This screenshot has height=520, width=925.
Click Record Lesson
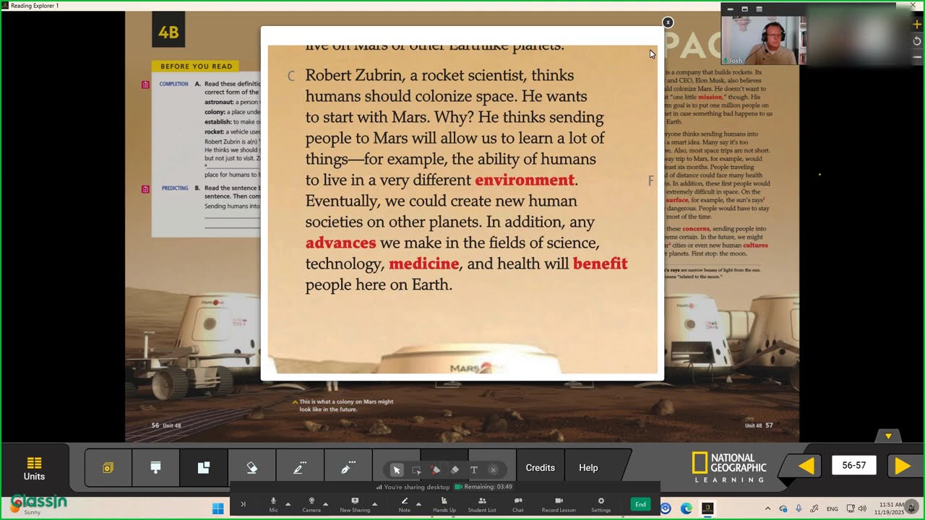click(x=559, y=504)
